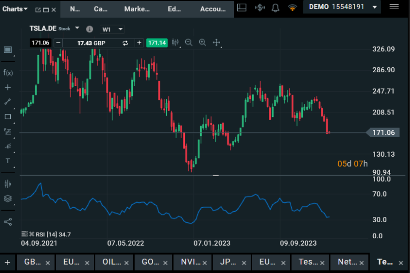Select the trend line drawing tool
Image resolution: width=410 pixels, height=273 pixels.
click(7, 102)
